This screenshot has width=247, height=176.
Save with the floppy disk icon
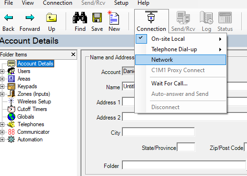tap(97, 18)
